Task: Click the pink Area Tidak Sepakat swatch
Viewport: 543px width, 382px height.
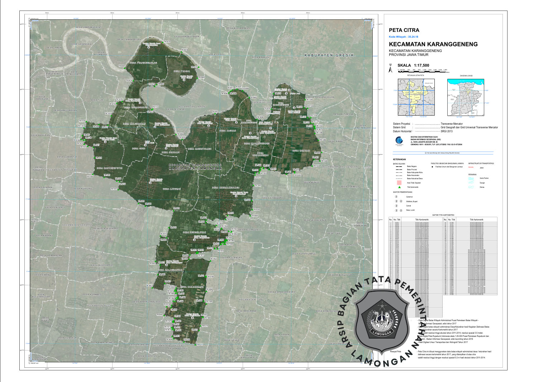Action: (399, 183)
